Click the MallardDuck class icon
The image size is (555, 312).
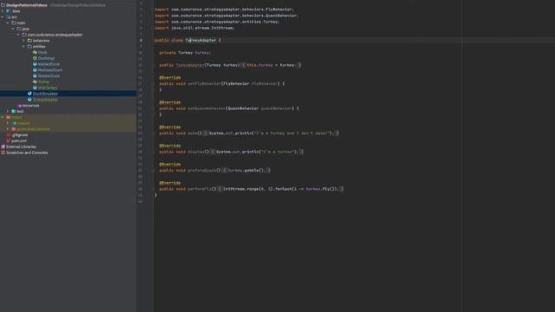(x=35, y=64)
